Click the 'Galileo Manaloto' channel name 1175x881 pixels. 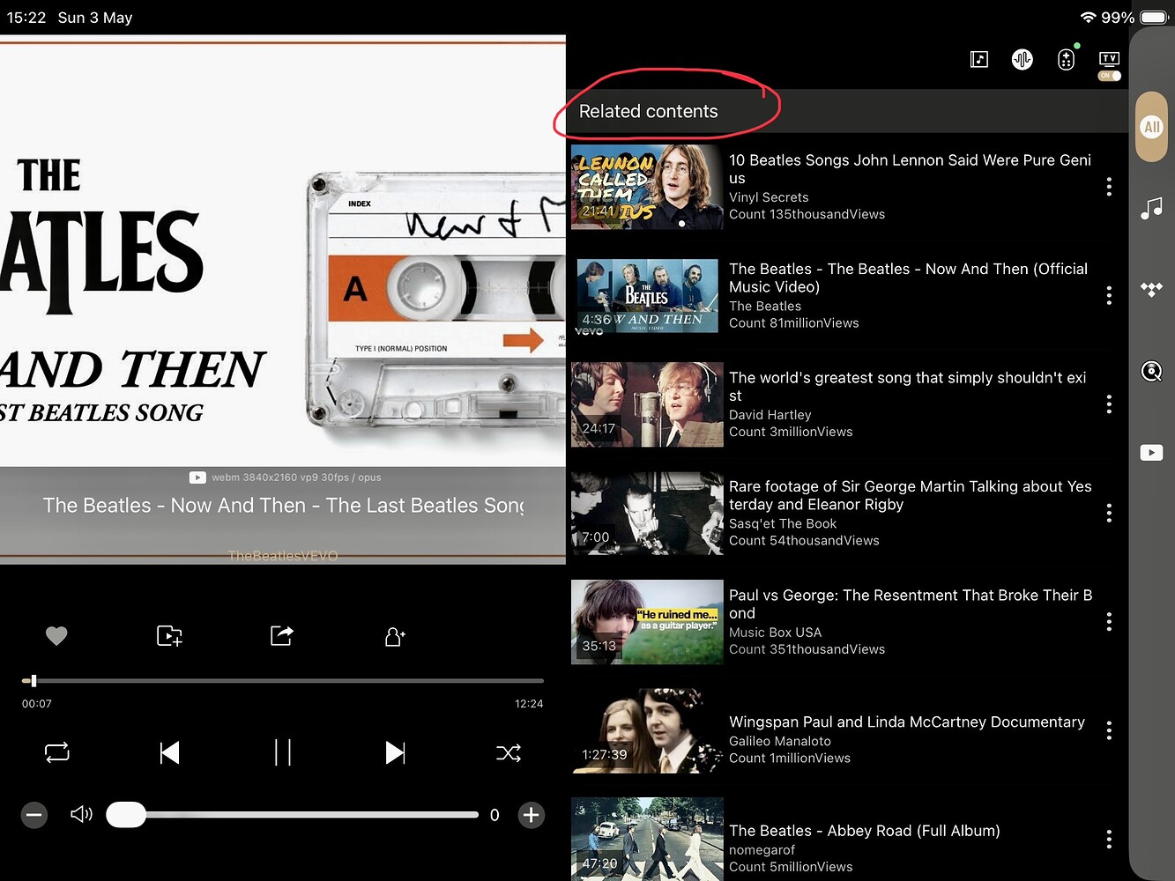click(780, 741)
